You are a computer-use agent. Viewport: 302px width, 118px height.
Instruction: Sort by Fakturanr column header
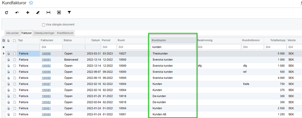[51, 40]
